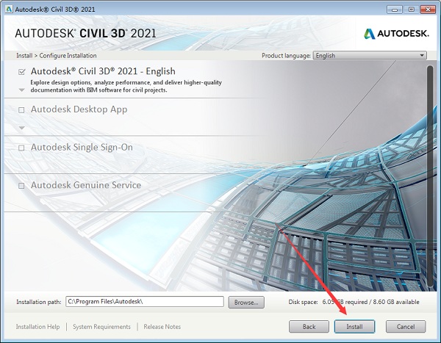Click the Install breadcrumb text
This screenshot has height=343, width=441.
point(24,56)
